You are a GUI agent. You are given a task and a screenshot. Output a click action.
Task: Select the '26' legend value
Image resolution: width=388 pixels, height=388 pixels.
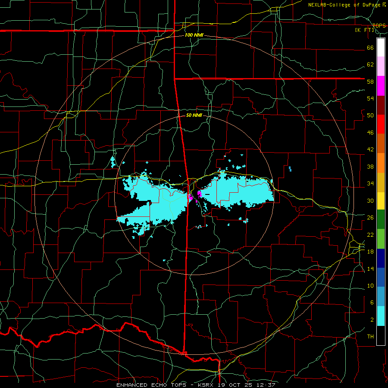pos(370,218)
